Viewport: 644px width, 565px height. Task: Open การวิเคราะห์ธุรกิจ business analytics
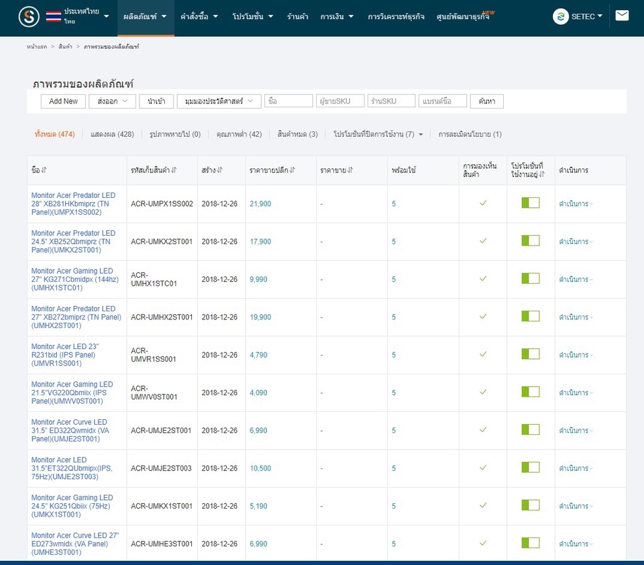pos(396,17)
